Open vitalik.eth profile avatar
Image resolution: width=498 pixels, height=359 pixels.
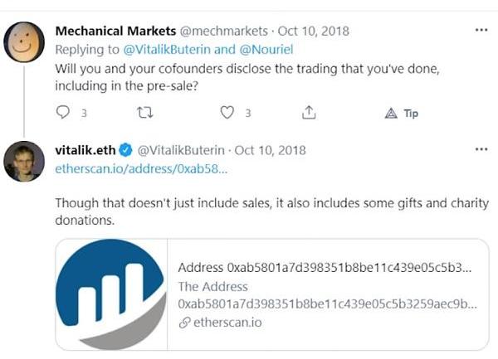pos(24,161)
